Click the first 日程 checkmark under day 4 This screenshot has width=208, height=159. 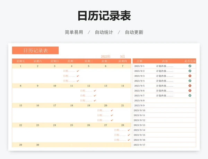[78, 71]
